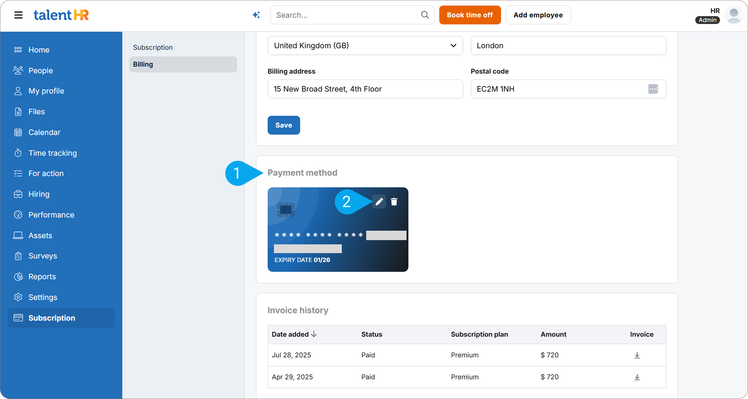Click the payment card thumbnail
The width and height of the screenshot is (748, 399).
(338, 229)
